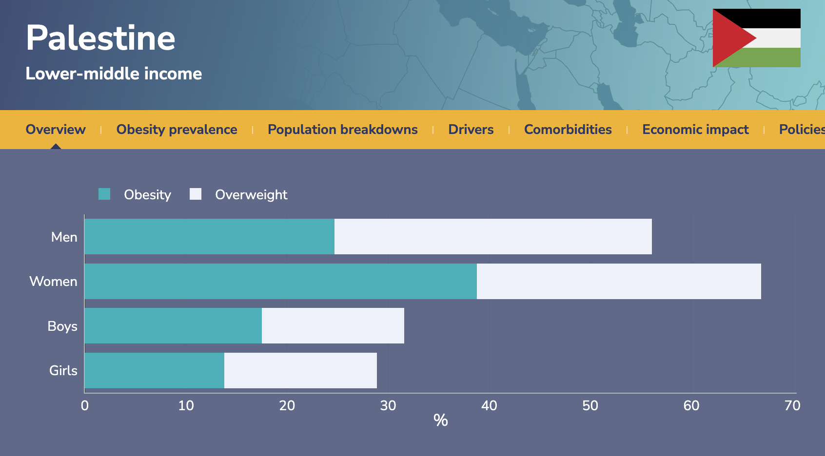Open the Comorbidities tab

click(568, 130)
